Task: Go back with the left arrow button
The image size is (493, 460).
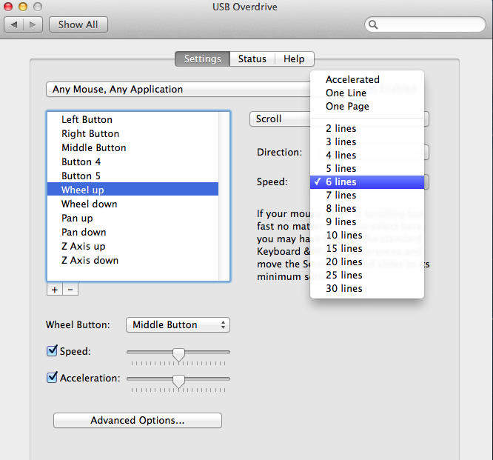Action: [14, 24]
